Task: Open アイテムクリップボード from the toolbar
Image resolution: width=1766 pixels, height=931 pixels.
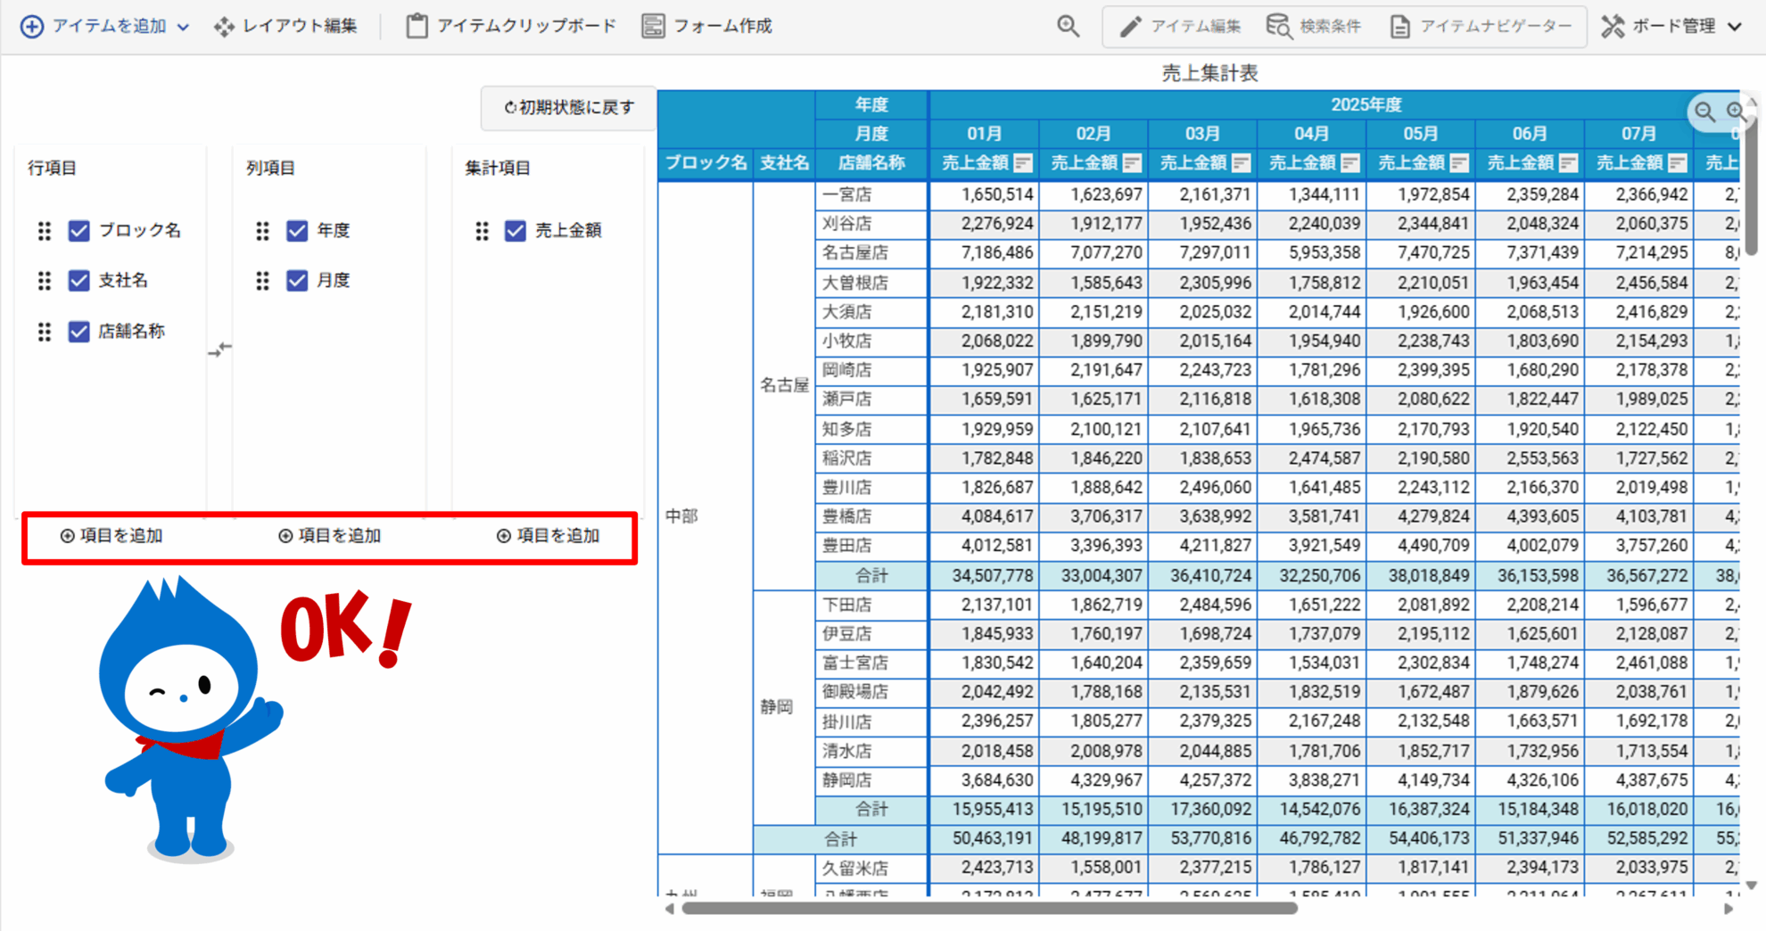Action: pyautogui.click(x=511, y=27)
